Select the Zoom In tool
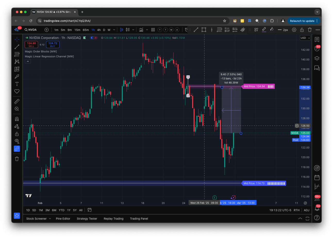This screenshot has width=333, height=238. click(17, 109)
